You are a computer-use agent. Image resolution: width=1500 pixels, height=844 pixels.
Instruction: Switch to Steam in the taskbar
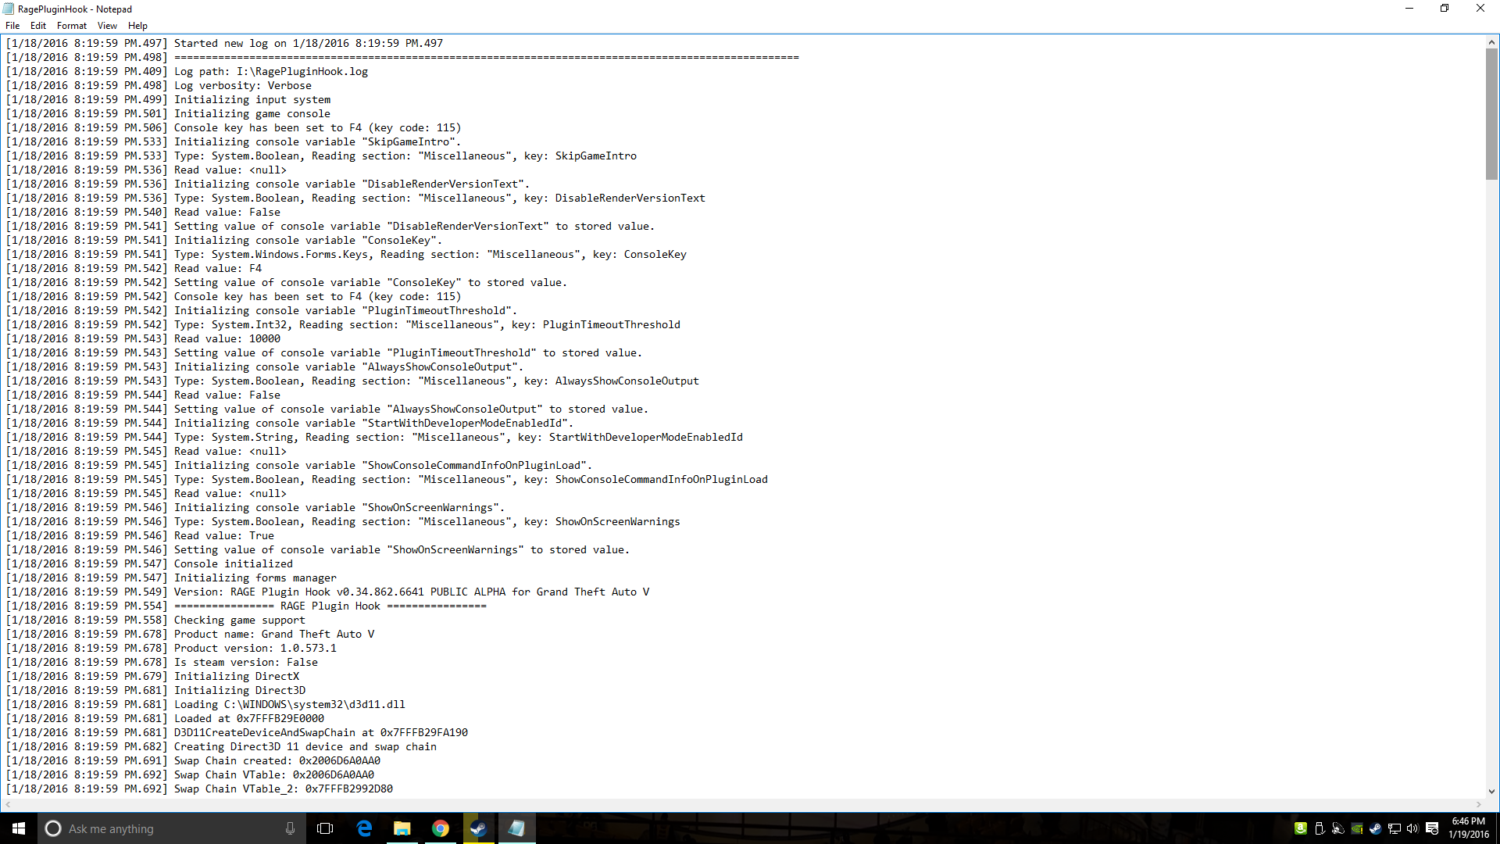479,828
